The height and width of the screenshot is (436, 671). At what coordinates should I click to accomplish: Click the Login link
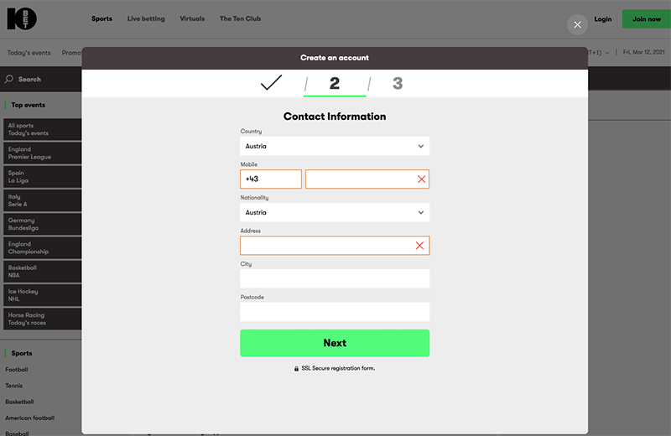602,18
